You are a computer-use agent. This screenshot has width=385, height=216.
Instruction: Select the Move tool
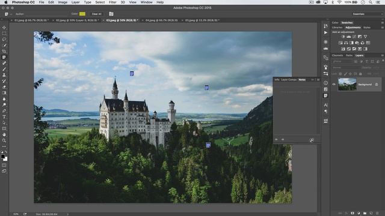(4, 28)
